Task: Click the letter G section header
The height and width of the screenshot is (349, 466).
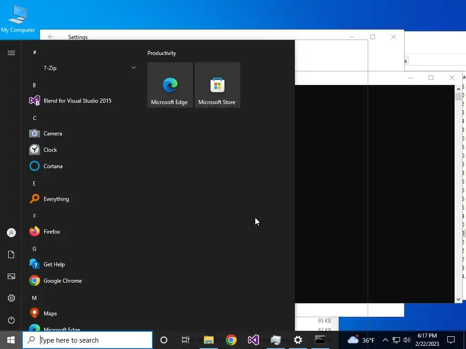Action: click(34, 249)
